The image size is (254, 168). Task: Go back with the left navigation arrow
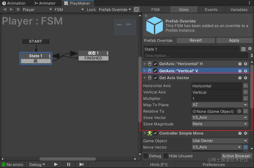coord(5,9)
